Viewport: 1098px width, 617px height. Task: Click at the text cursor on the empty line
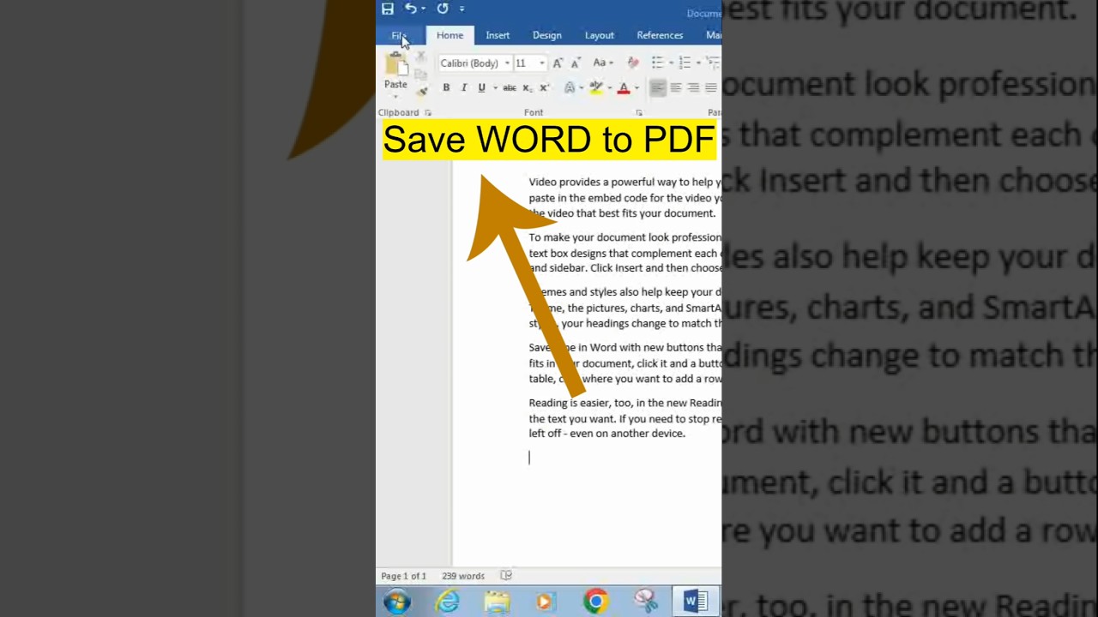click(x=530, y=458)
